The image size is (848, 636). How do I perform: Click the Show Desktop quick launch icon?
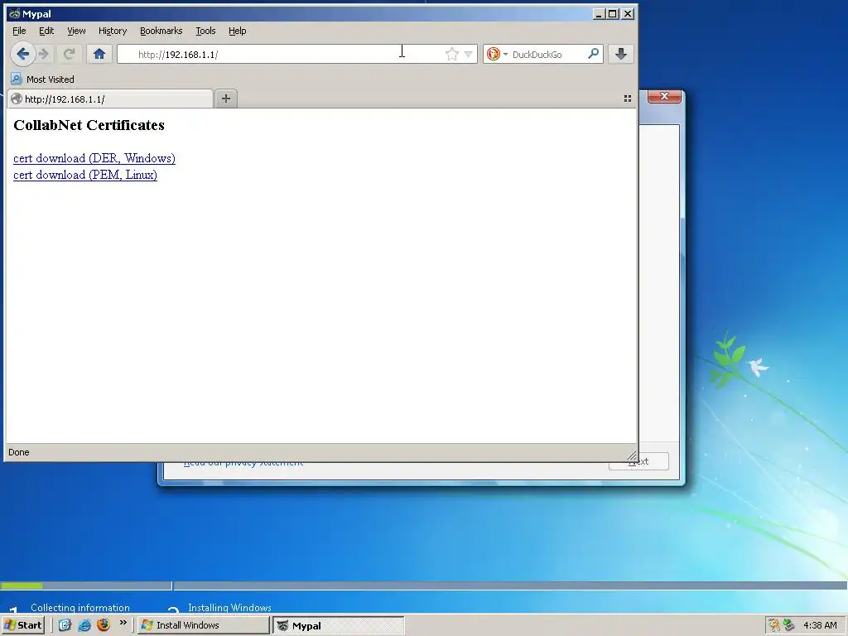(65, 625)
